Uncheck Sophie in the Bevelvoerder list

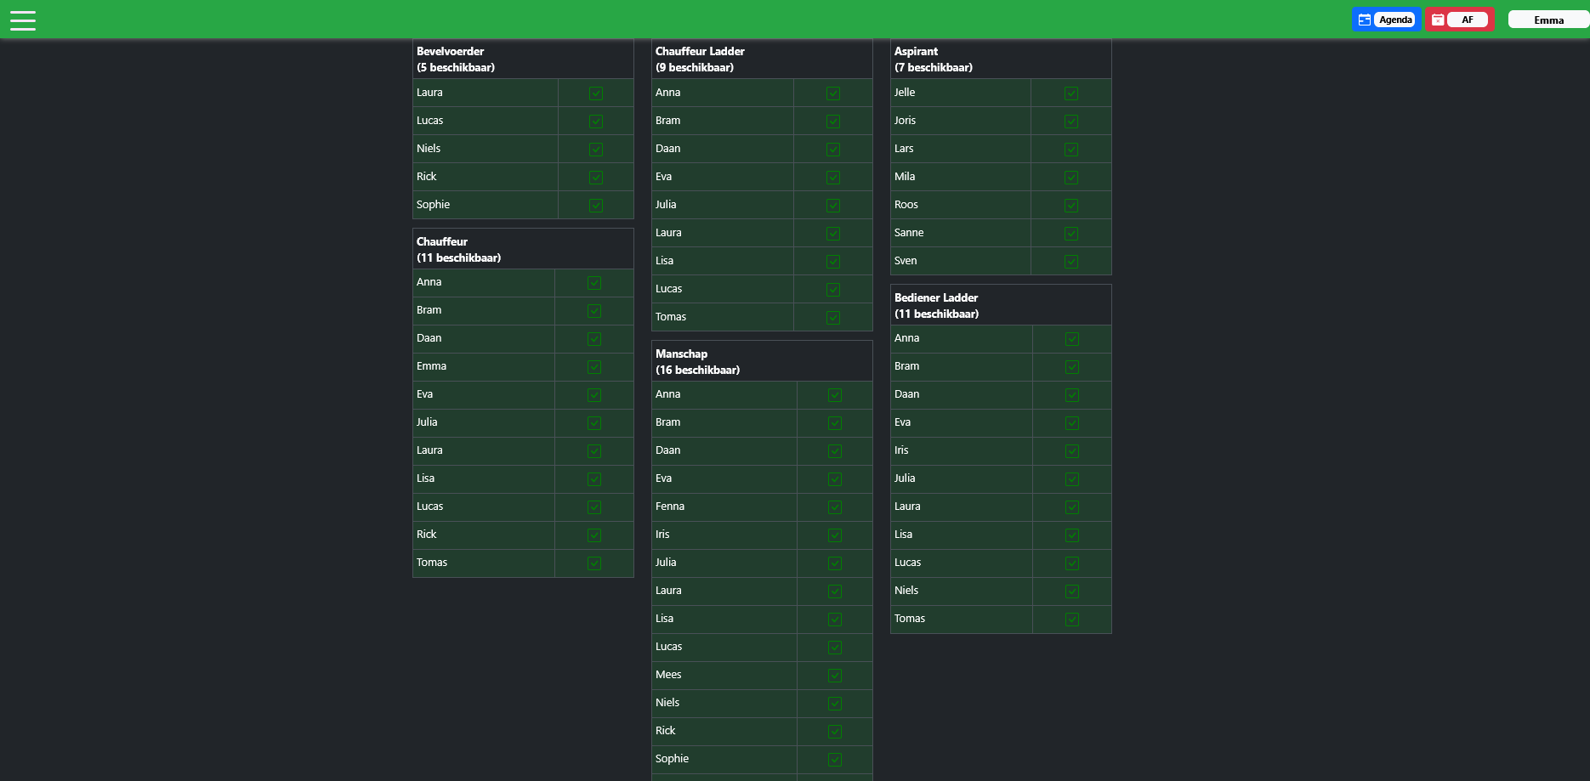coord(595,205)
